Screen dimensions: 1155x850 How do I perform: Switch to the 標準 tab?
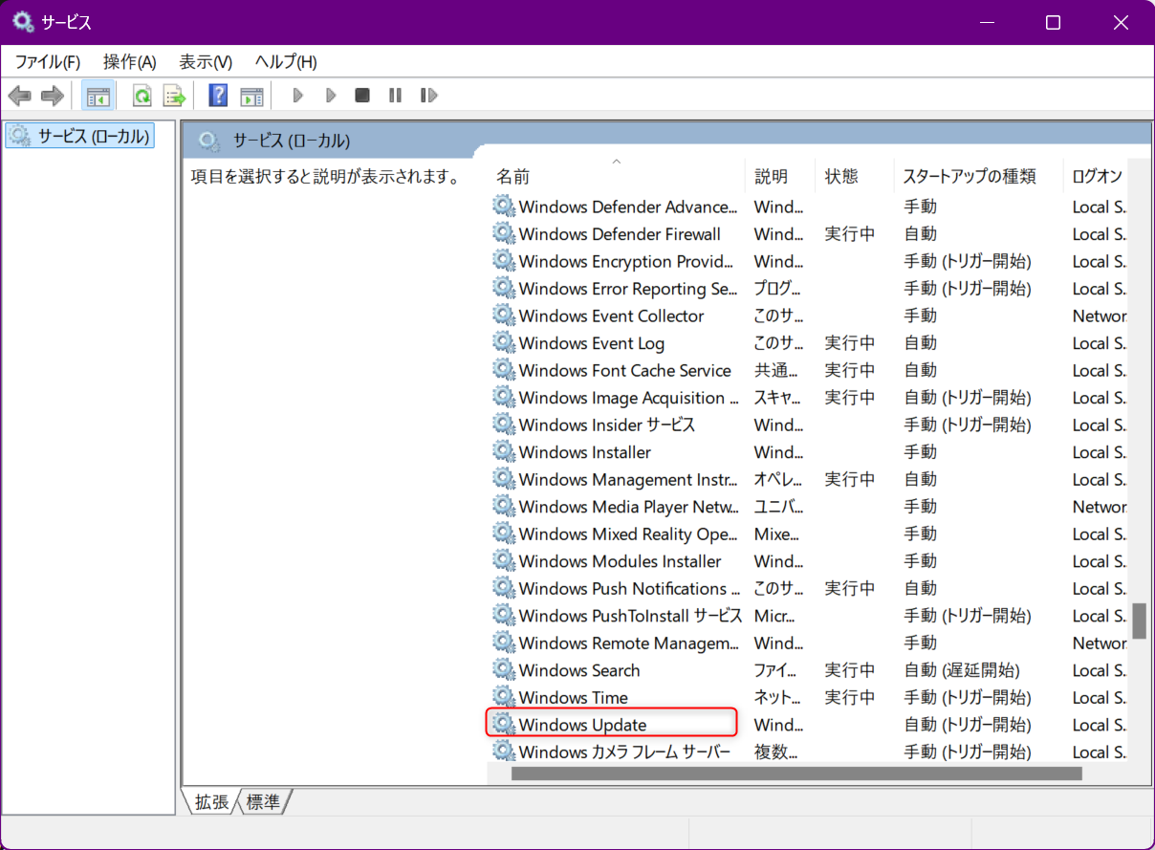click(x=263, y=802)
